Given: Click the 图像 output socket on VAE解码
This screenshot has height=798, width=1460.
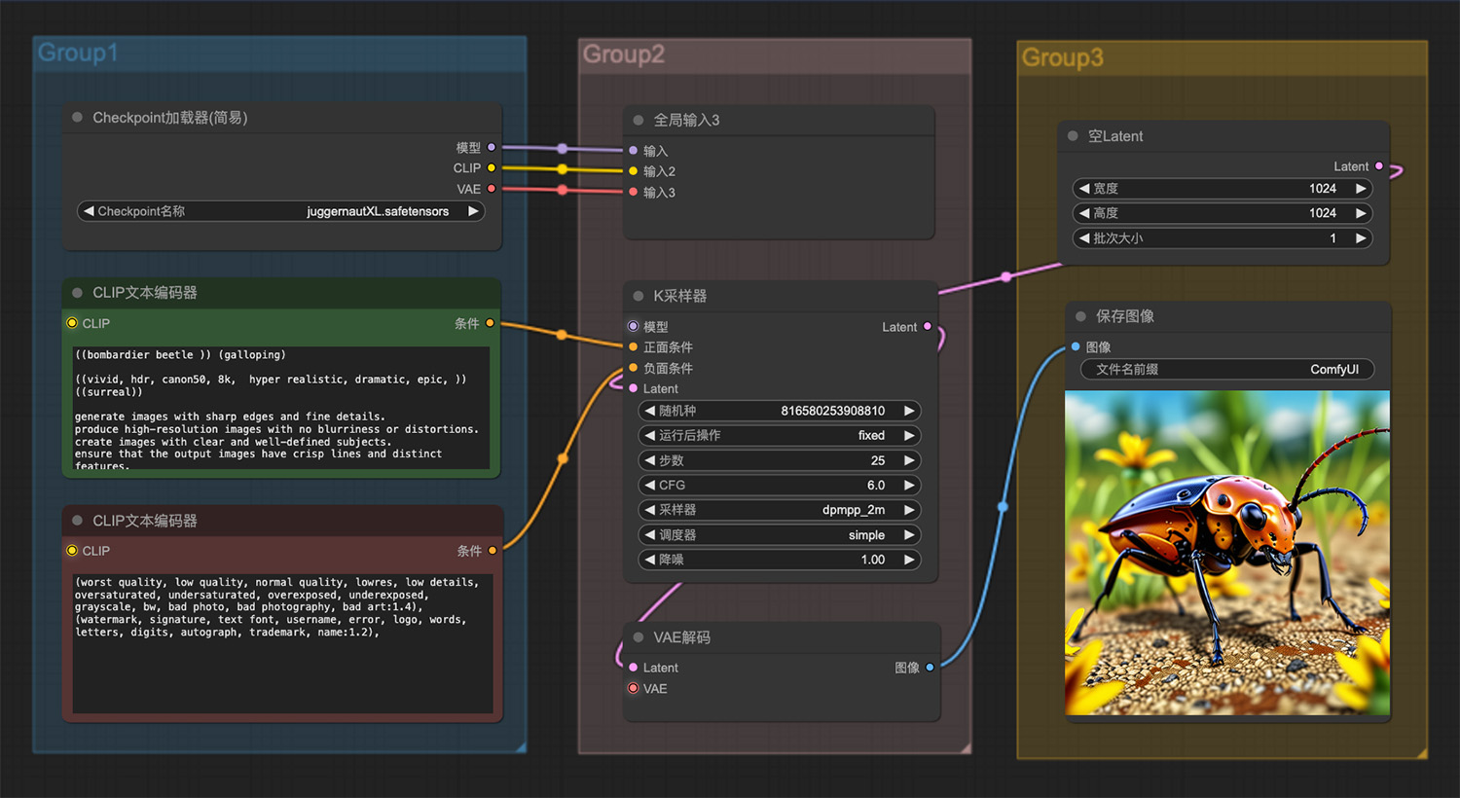Looking at the screenshot, I should [930, 668].
